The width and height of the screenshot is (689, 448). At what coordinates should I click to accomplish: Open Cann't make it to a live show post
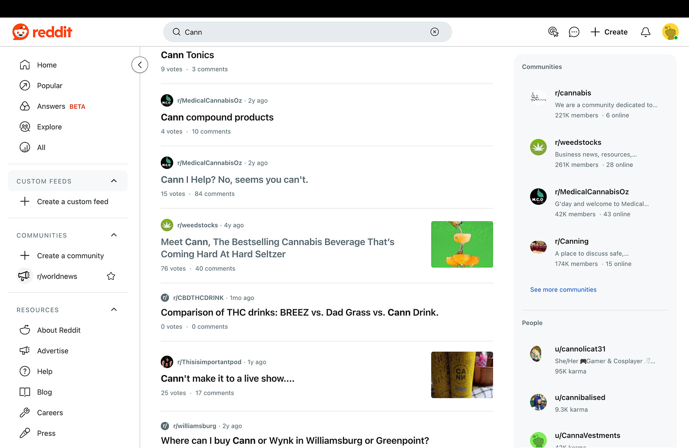tap(228, 378)
